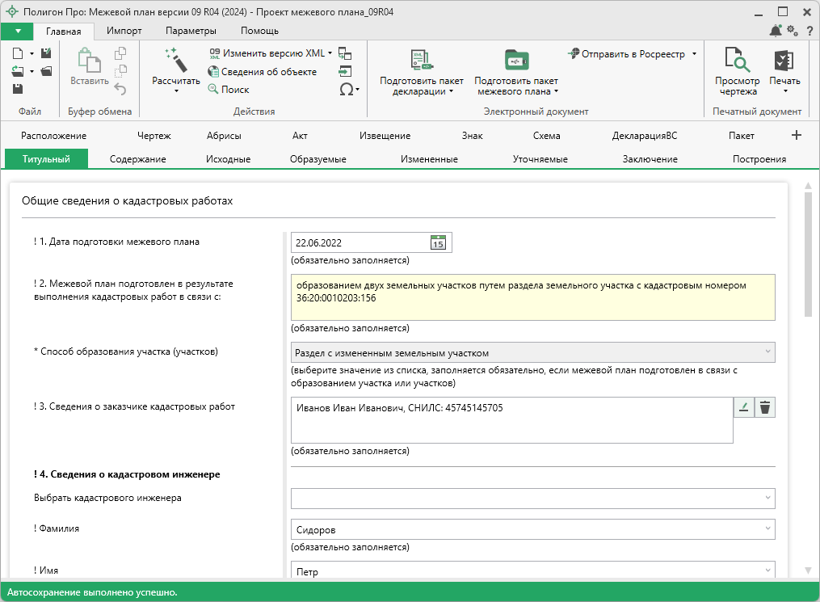Viewport: 820px width, 602px height.
Task: Open Просмотр чертежа preview
Action: point(737,61)
